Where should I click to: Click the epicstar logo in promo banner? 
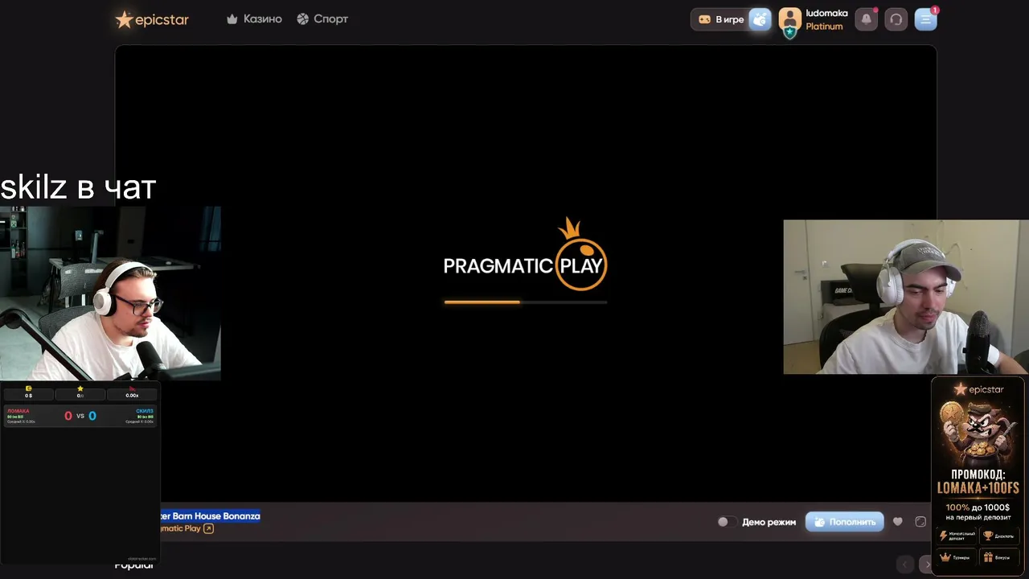978,390
